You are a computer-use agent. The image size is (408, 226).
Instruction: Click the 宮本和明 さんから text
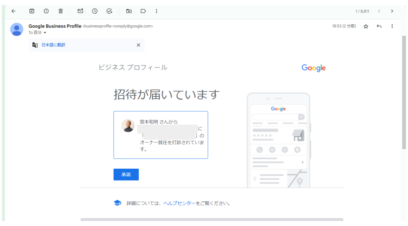click(159, 122)
